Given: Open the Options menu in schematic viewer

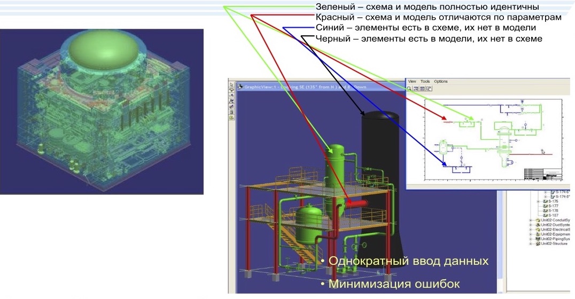Looking at the screenshot, I should coord(441,81).
